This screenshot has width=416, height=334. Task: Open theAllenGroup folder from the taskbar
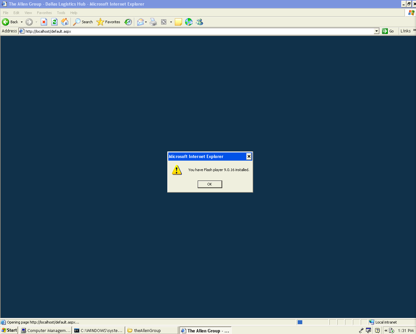pos(152,330)
